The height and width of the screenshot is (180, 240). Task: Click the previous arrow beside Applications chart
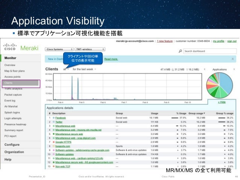click(205, 69)
